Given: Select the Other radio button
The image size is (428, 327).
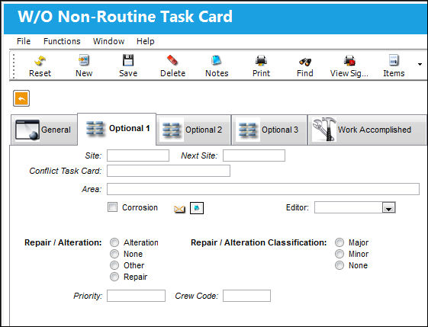Looking at the screenshot, I should pyautogui.click(x=114, y=265).
